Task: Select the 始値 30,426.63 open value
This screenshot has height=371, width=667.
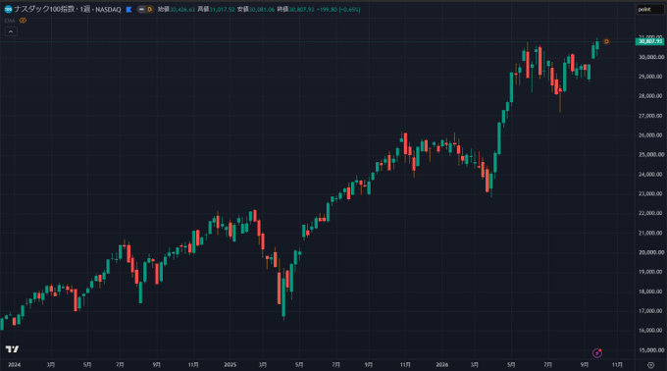Action: coord(177,10)
